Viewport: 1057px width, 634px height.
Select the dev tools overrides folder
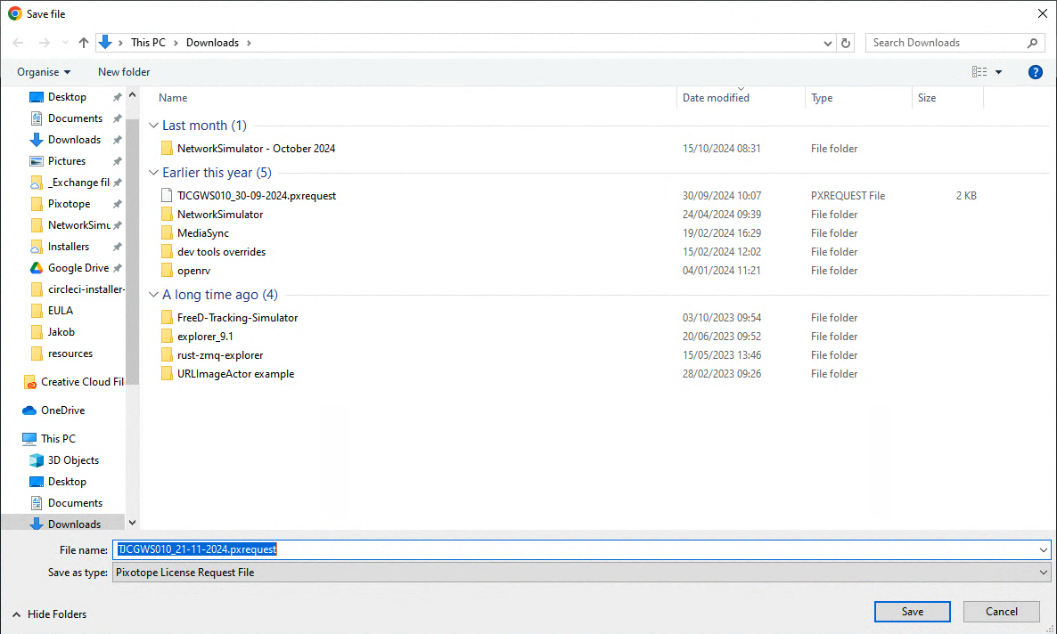[221, 252]
